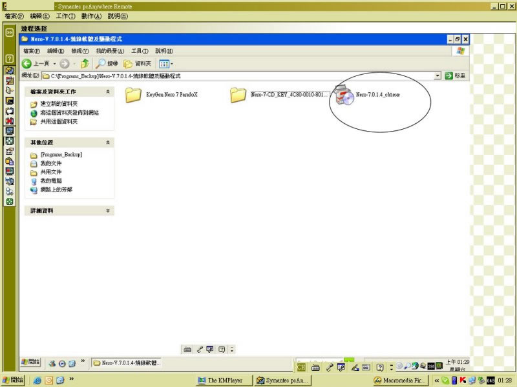Click the 移至 go button
517x387 pixels.
[x=455, y=75]
